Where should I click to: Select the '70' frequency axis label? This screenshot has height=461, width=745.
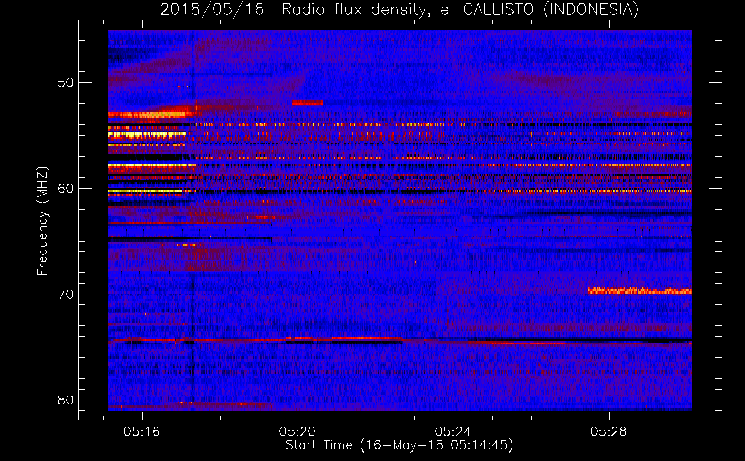pyautogui.click(x=66, y=294)
